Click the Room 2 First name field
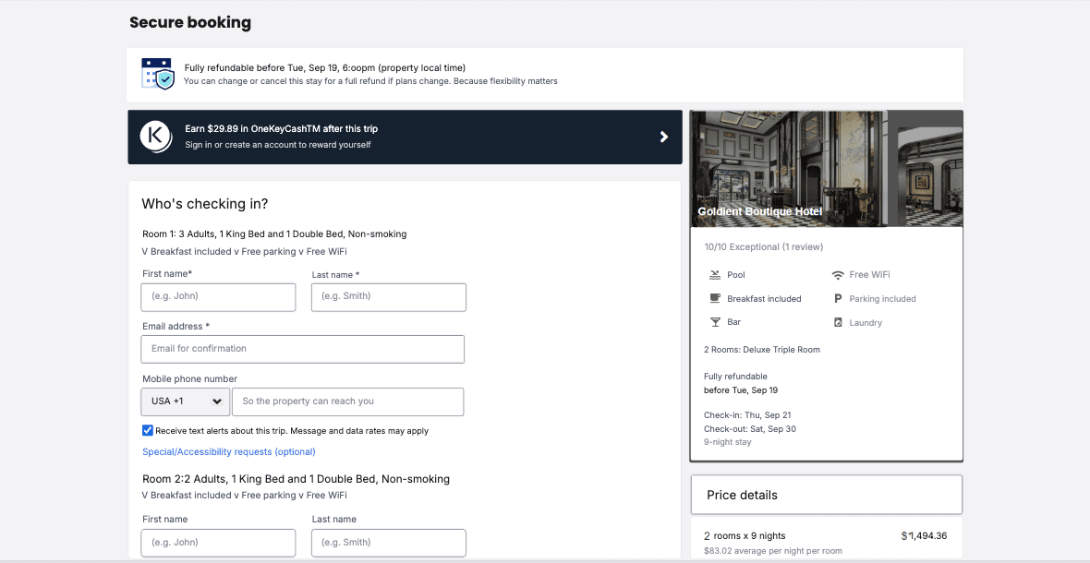The height and width of the screenshot is (563, 1090). [x=218, y=542]
